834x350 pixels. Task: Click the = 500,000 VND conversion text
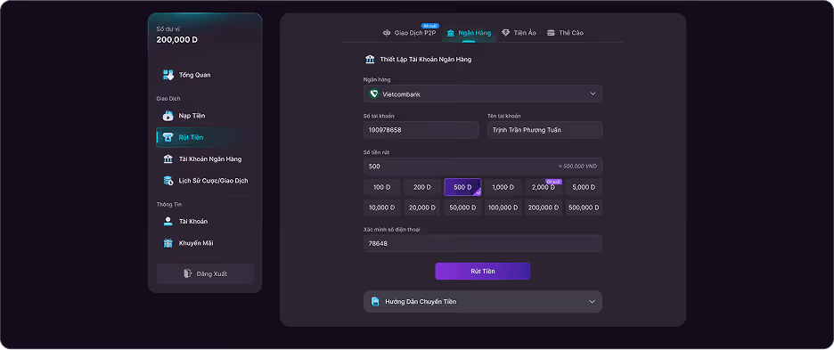577,167
